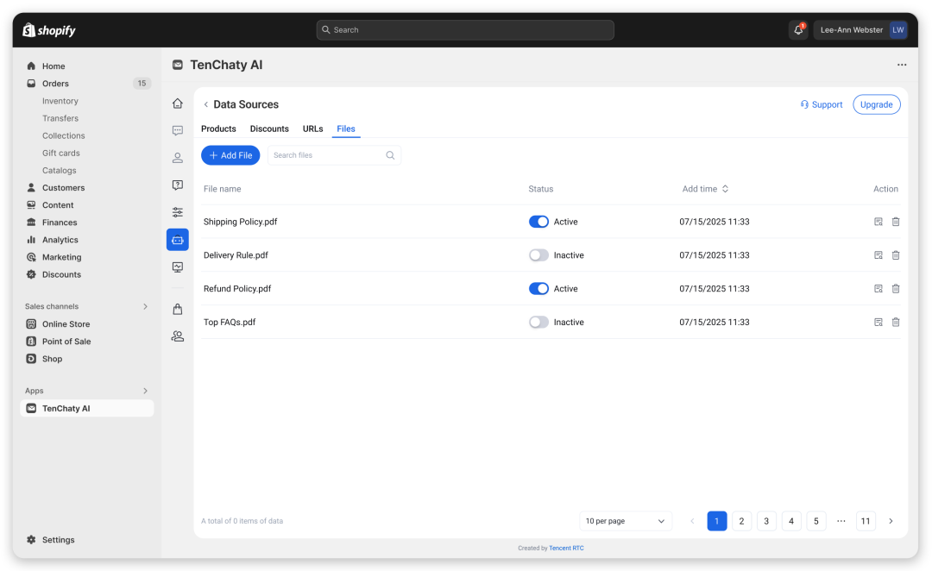Delete Delivery Rule.pdf with trash icon
Viewport: 932px width, 571px height.
(x=896, y=255)
